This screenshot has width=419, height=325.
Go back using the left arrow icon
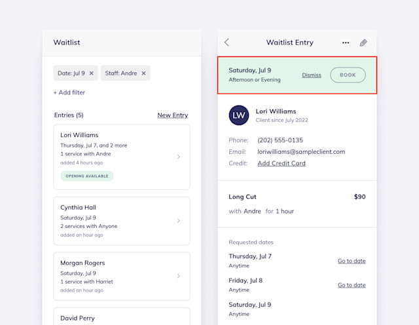pyautogui.click(x=227, y=43)
